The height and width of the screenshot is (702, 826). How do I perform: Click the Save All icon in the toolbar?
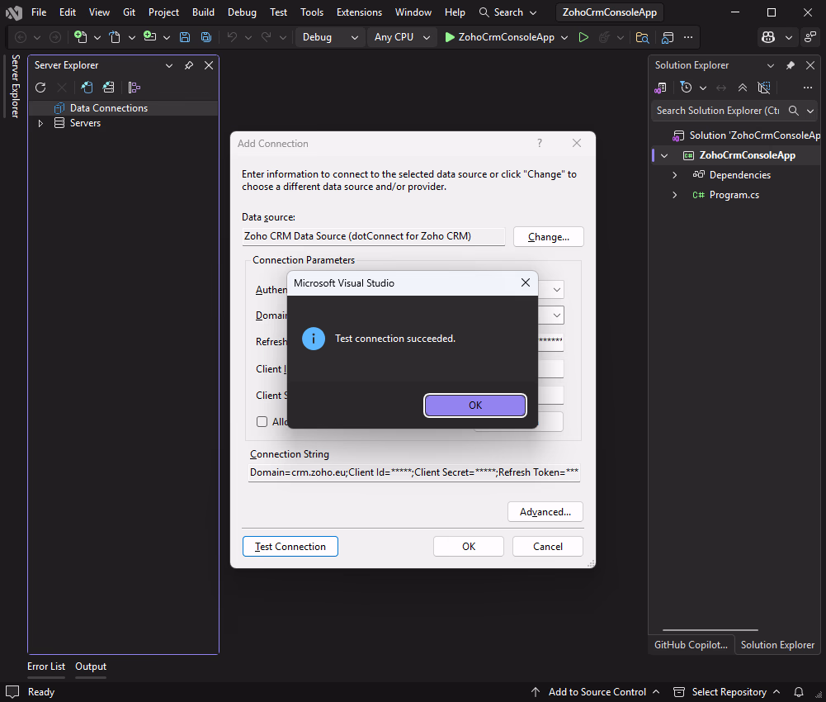tap(205, 37)
